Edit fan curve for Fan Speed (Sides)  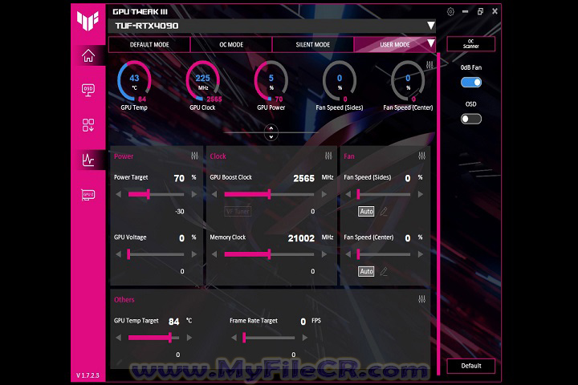point(384,212)
